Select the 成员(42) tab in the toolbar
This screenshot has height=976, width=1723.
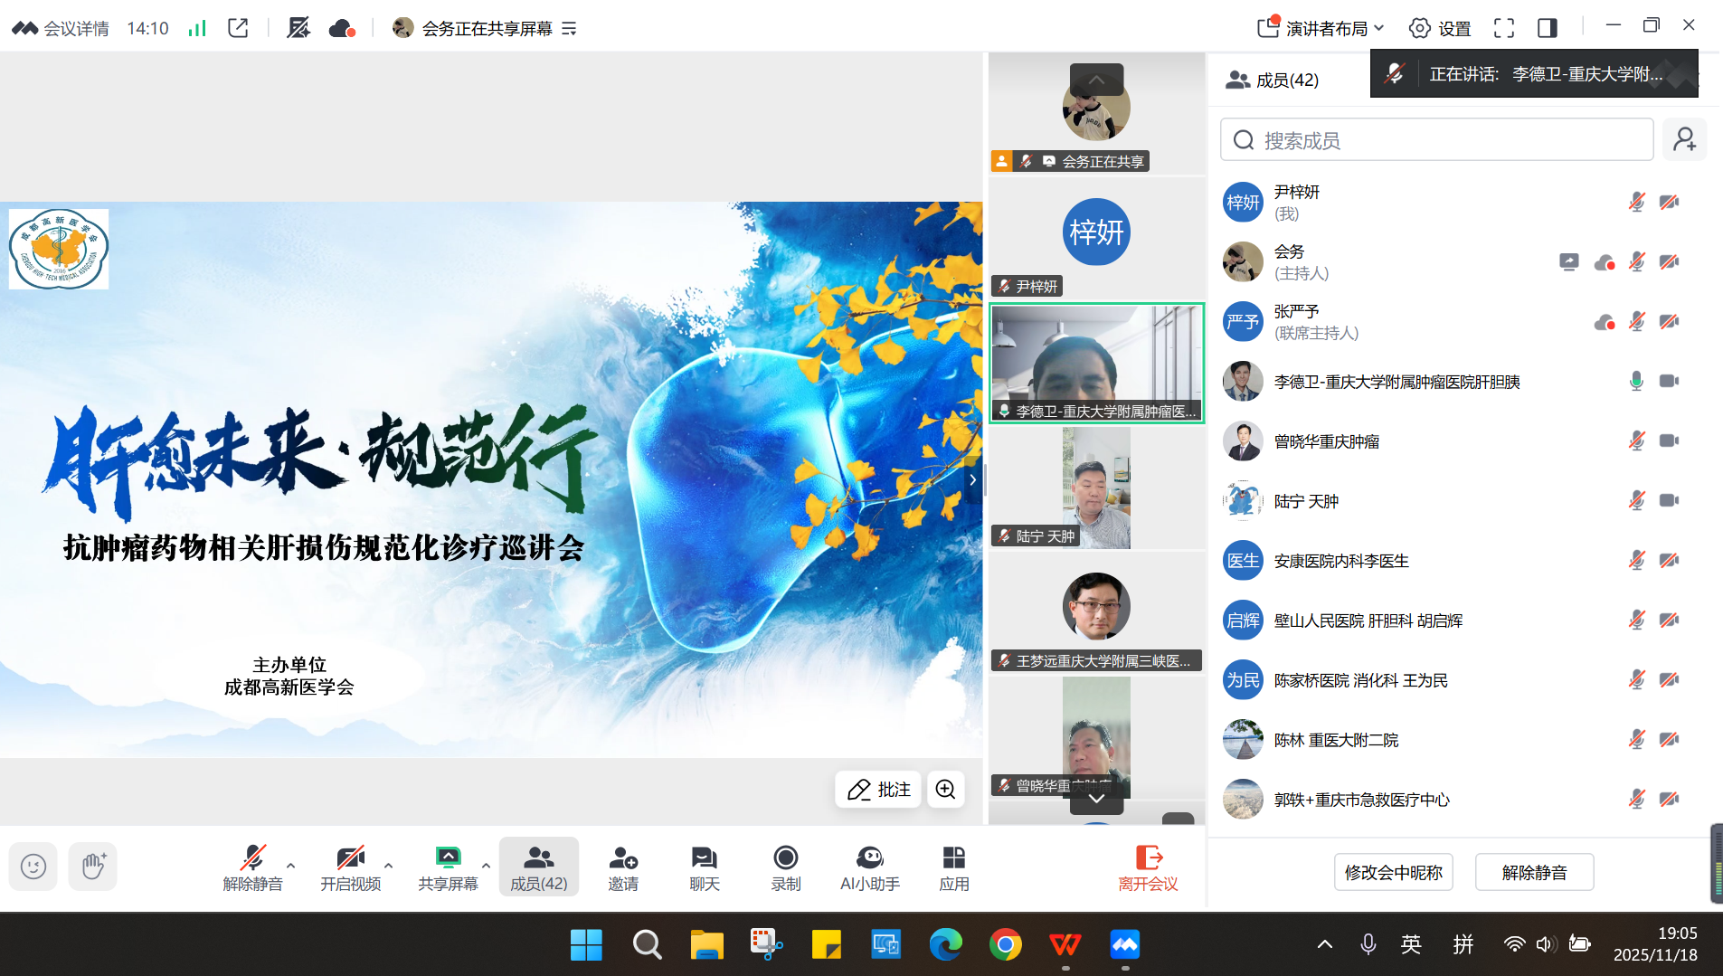pos(538,867)
